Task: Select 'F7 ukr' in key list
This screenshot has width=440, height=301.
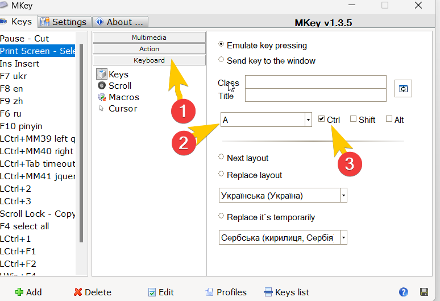Action: [38, 76]
